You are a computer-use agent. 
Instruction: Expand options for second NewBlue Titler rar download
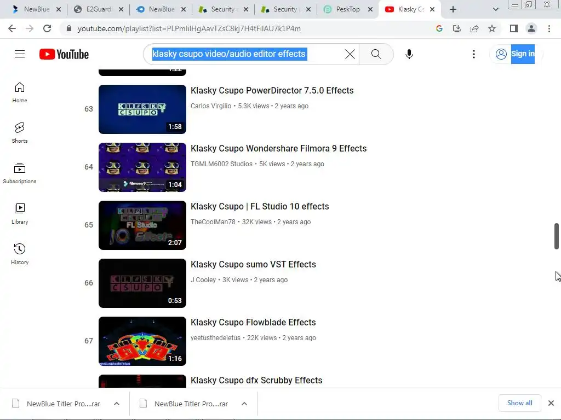click(x=244, y=404)
